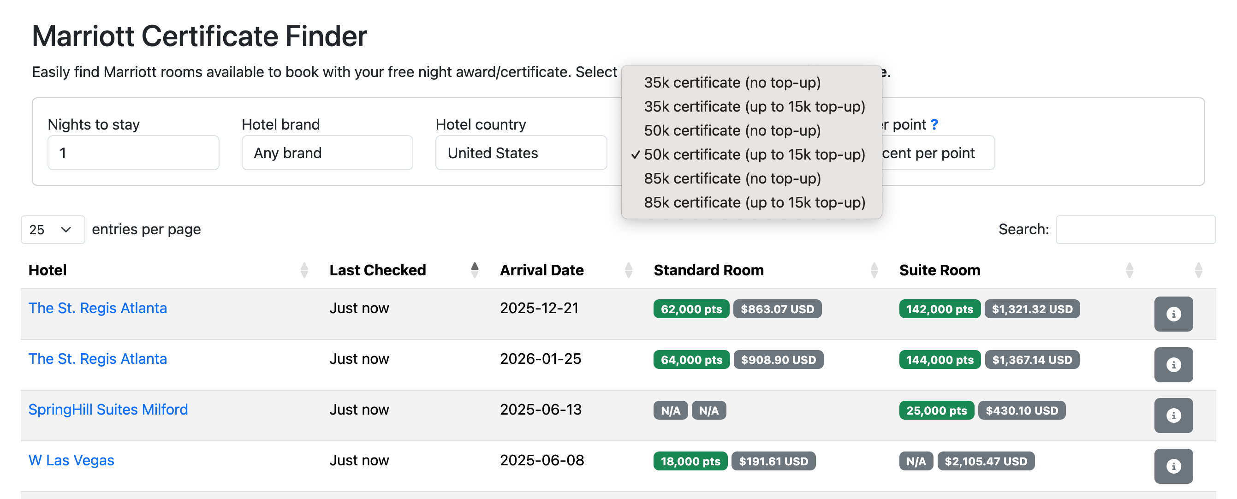The height and width of the screenshot is (499, 1237).
Task: Choose 35k certificate (no top-up) option
Action: [751, 83]
